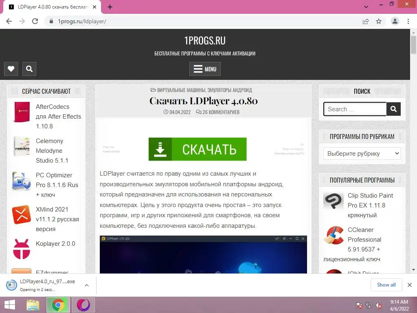Open the Windows Start button
This screenshot has width=417, height=313.
pyautogui.click(x=10, y=305)
